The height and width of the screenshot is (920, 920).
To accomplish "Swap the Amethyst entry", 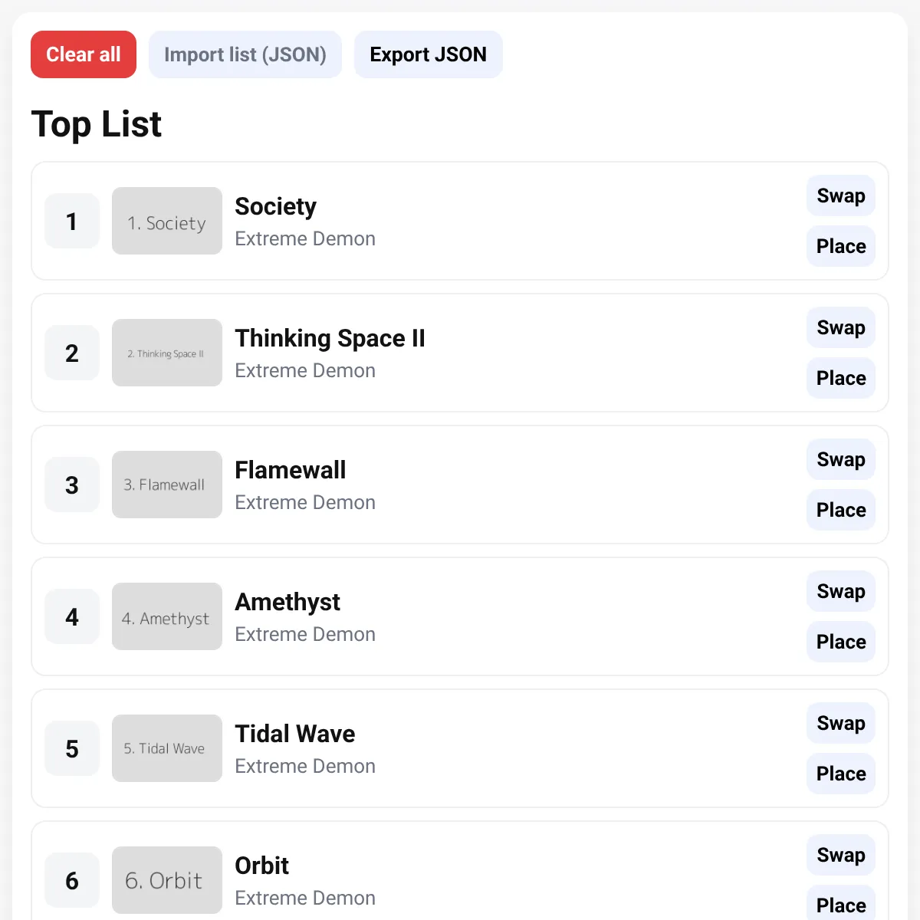I will coord(841,591).
